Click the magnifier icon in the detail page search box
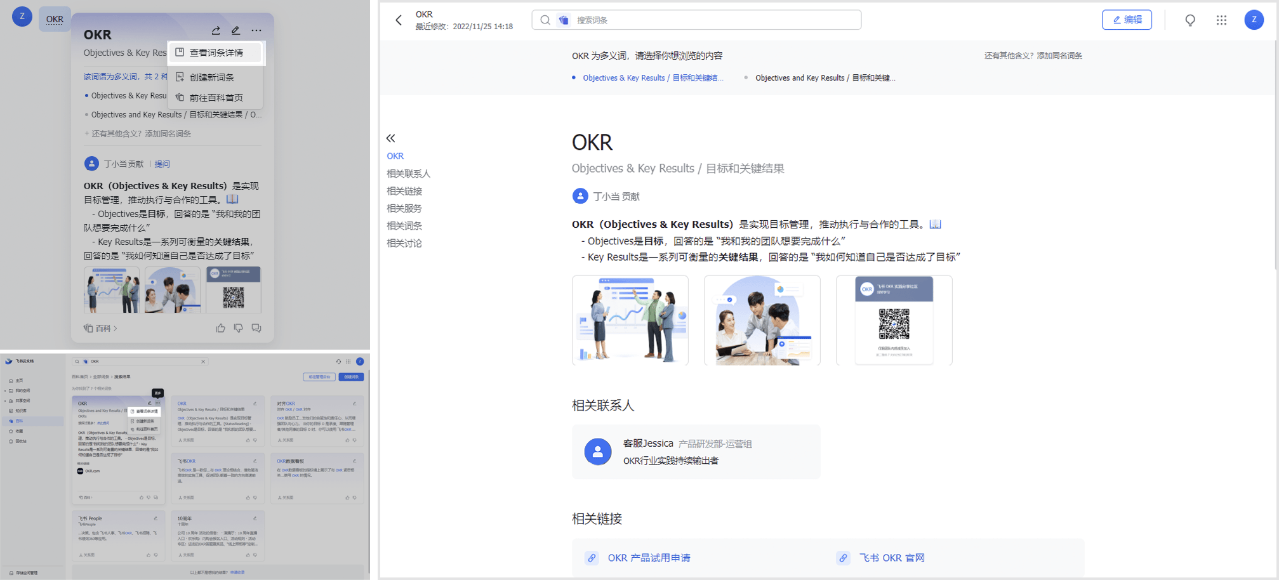This screenshot has height=580, width=1279. [545, 20]
